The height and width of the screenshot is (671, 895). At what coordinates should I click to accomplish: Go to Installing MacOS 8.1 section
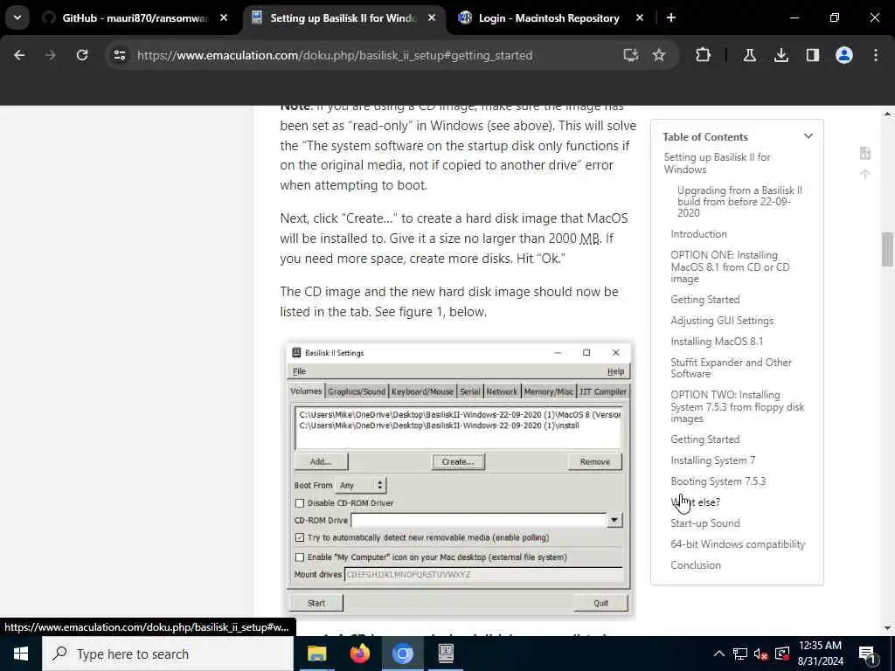[x=717, y=342]
